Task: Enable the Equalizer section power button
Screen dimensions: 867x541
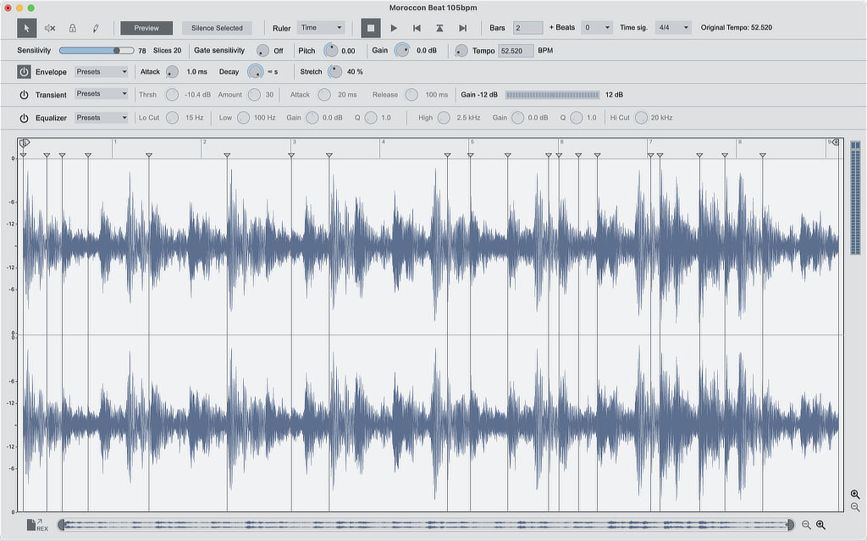Action: [x=23, y=118]
